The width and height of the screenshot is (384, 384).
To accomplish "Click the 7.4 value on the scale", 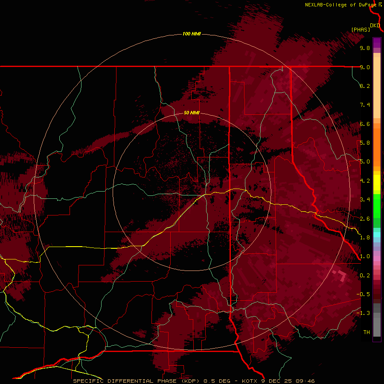I will 365,105.
